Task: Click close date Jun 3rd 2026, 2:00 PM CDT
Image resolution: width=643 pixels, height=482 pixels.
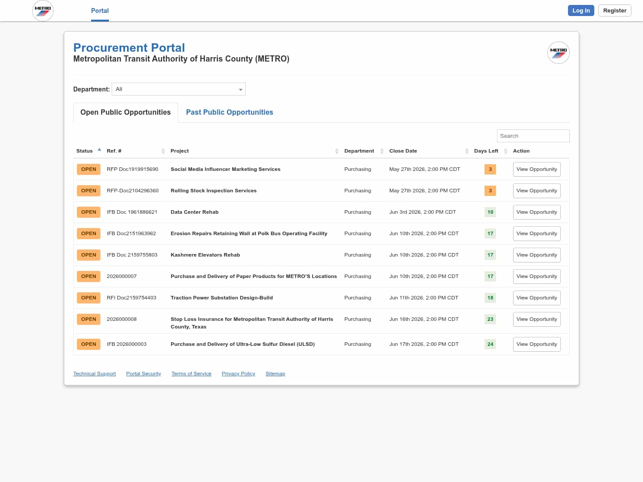Action: [x=422, y=212]
